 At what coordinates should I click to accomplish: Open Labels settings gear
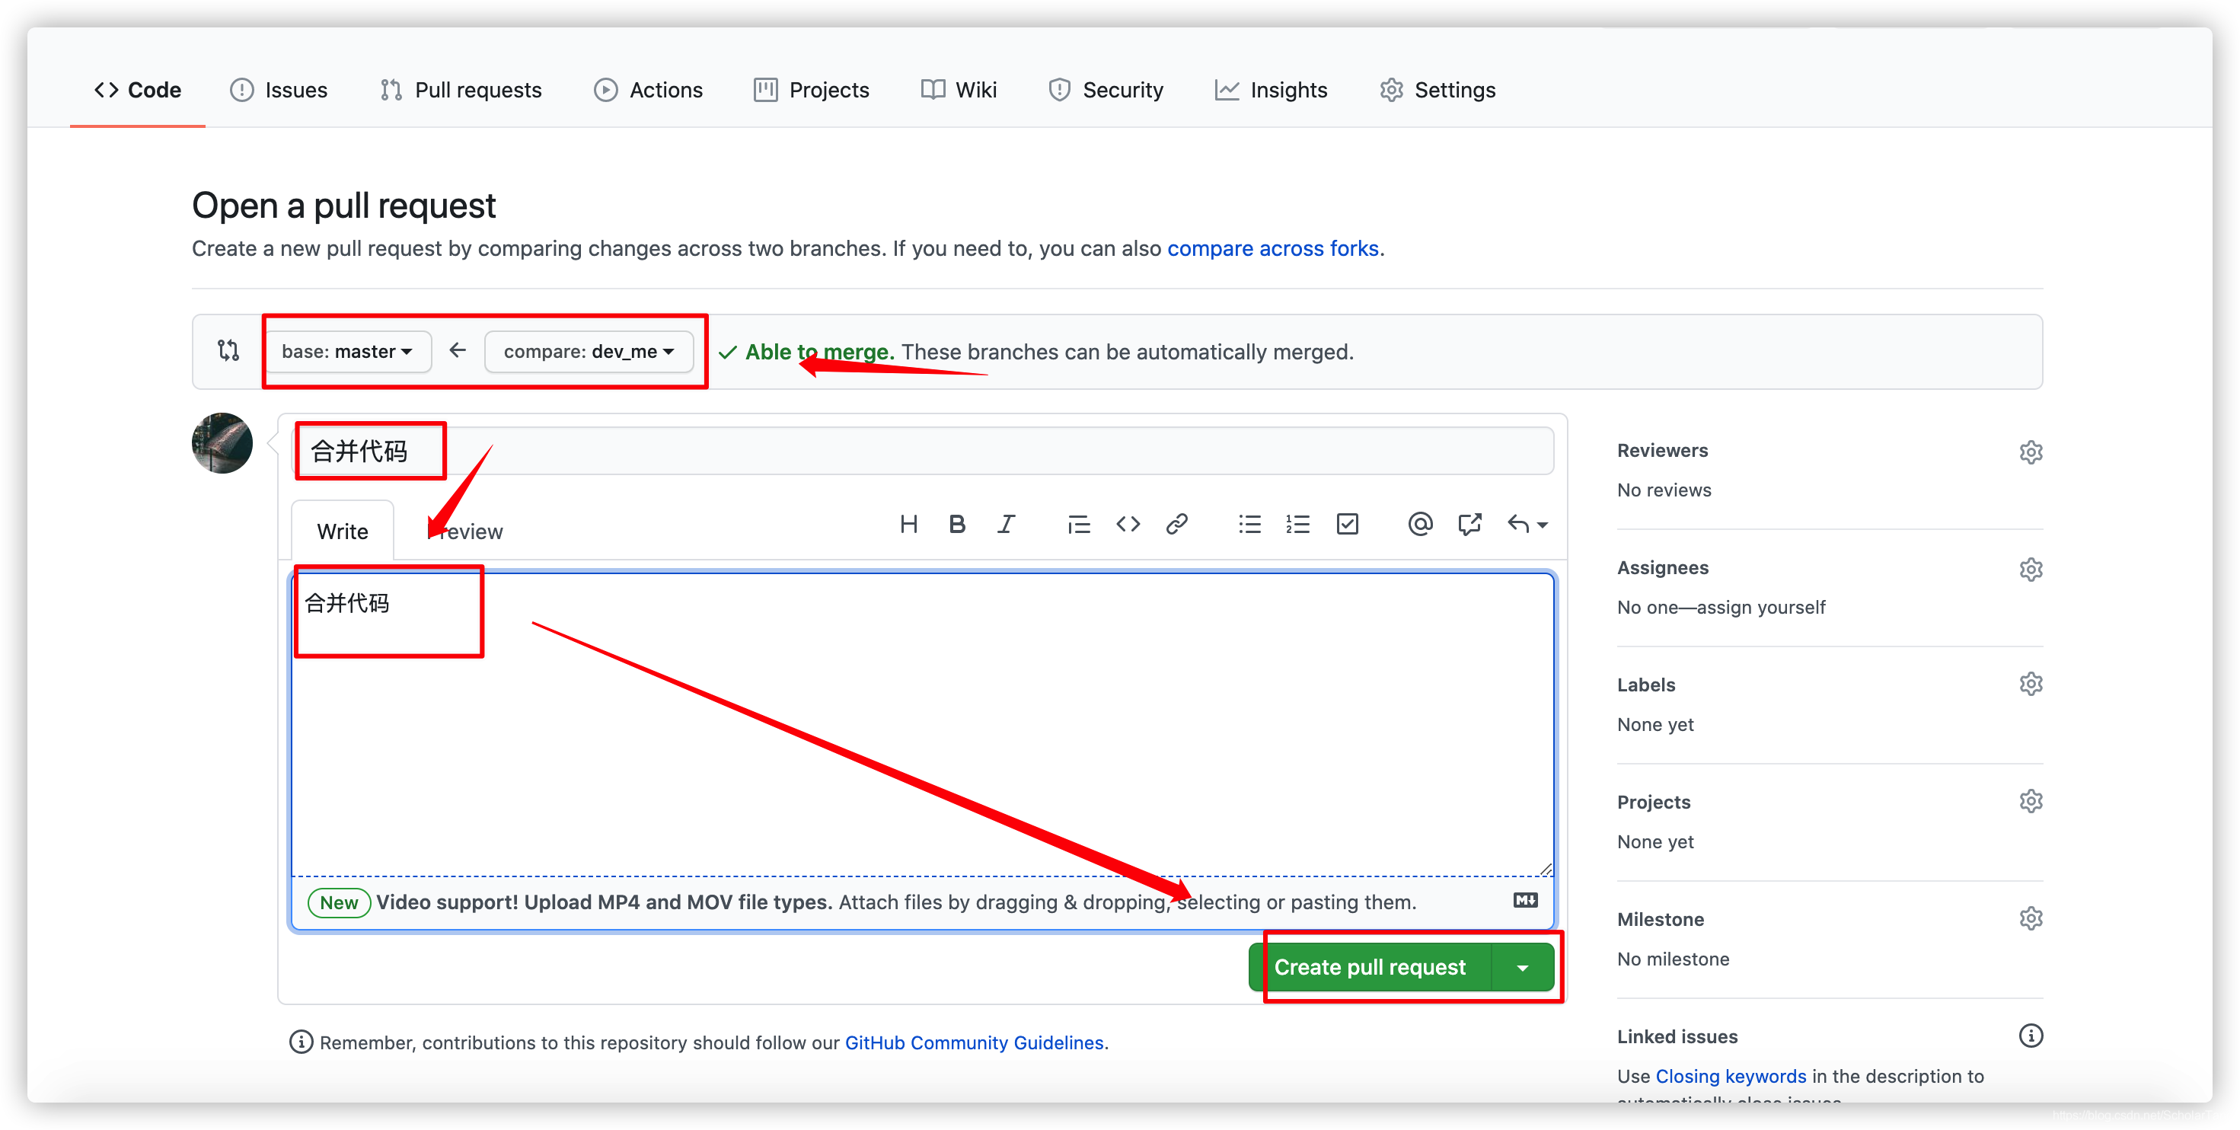point(2031,684)
